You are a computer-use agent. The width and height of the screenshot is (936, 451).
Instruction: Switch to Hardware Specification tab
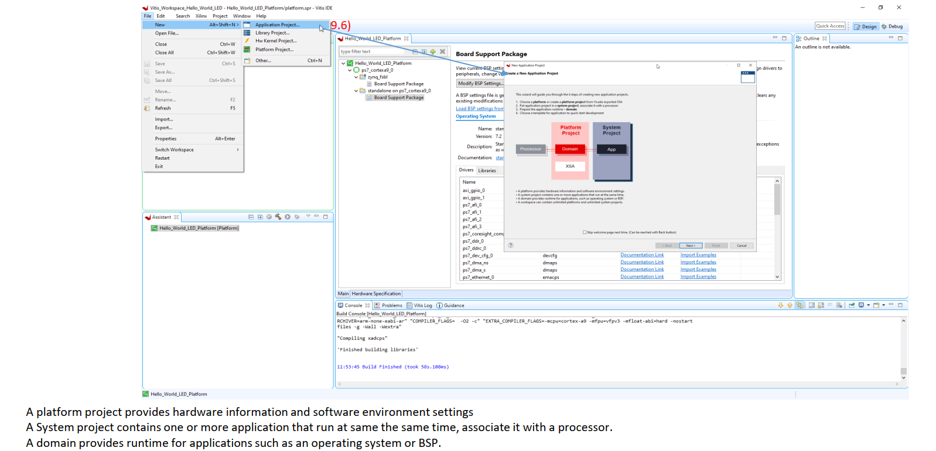click(x=376, y=294)
